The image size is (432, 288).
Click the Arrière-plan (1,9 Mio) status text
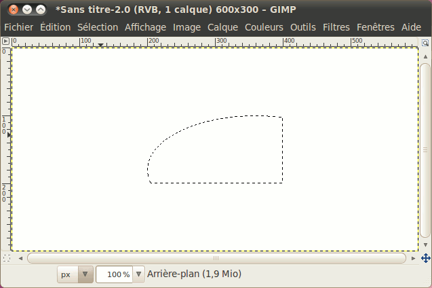tap(194, 274)
